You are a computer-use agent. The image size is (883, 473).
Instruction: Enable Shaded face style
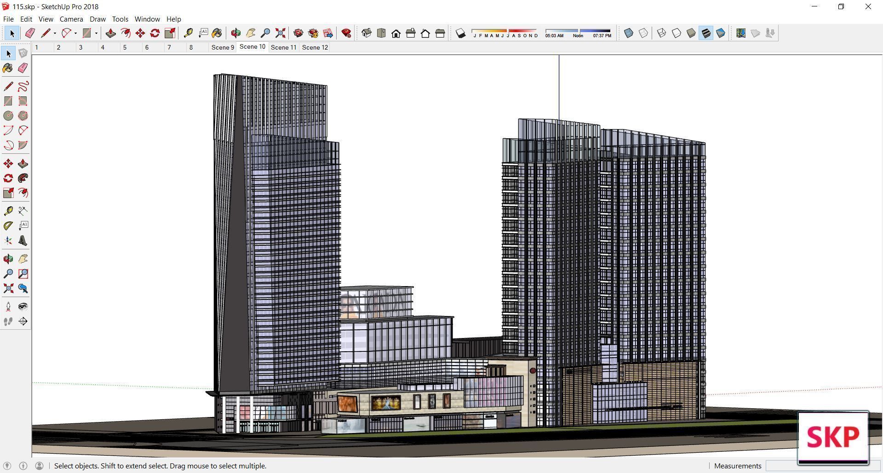pos(691,33)
